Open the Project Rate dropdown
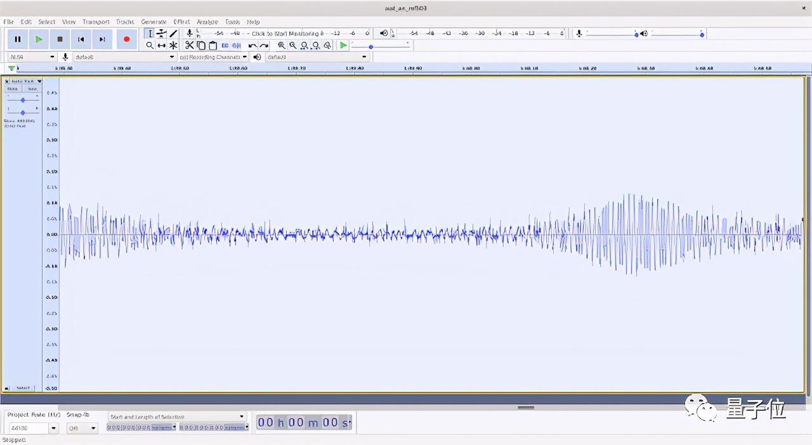 [53, 429]
